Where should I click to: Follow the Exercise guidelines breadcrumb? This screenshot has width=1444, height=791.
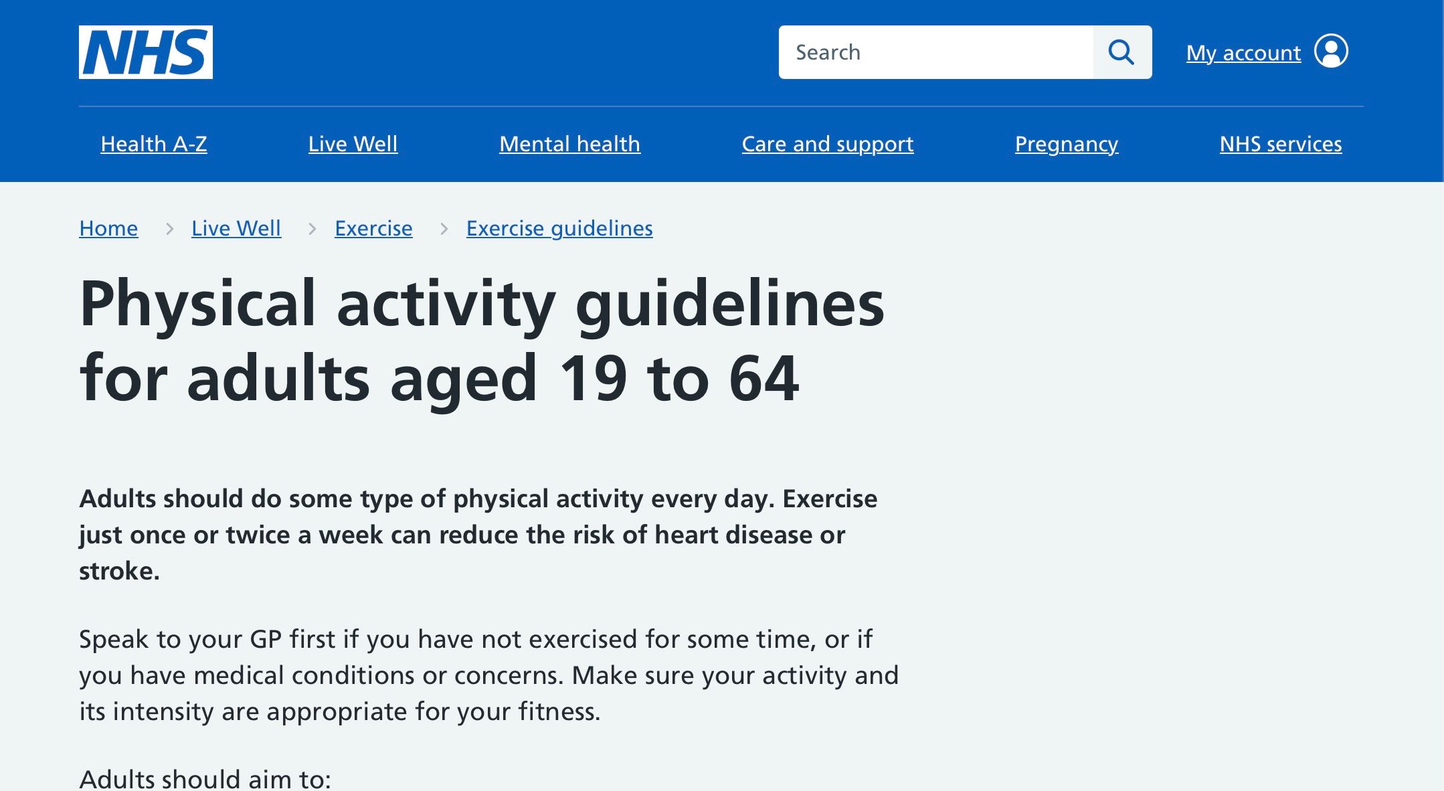click(559, 229)
